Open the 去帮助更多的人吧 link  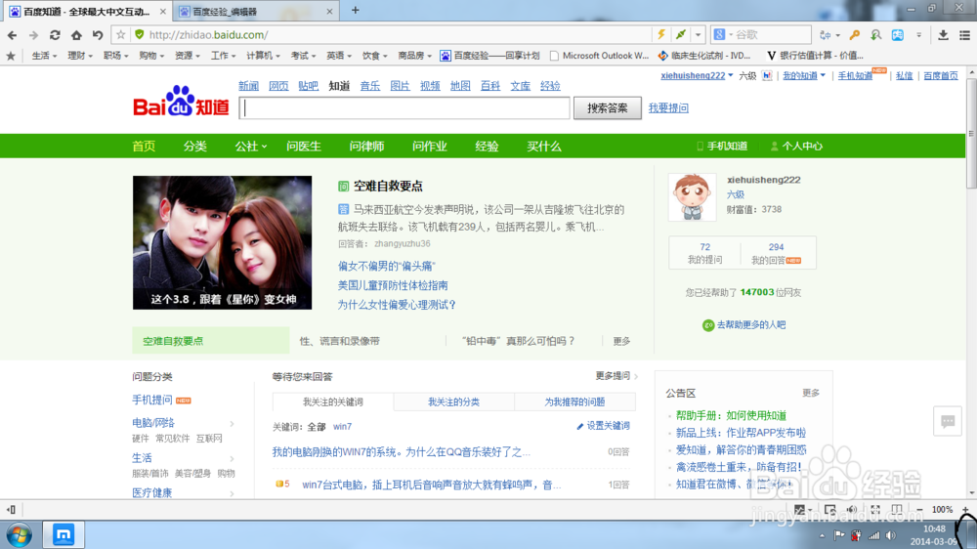coord(743,325)
